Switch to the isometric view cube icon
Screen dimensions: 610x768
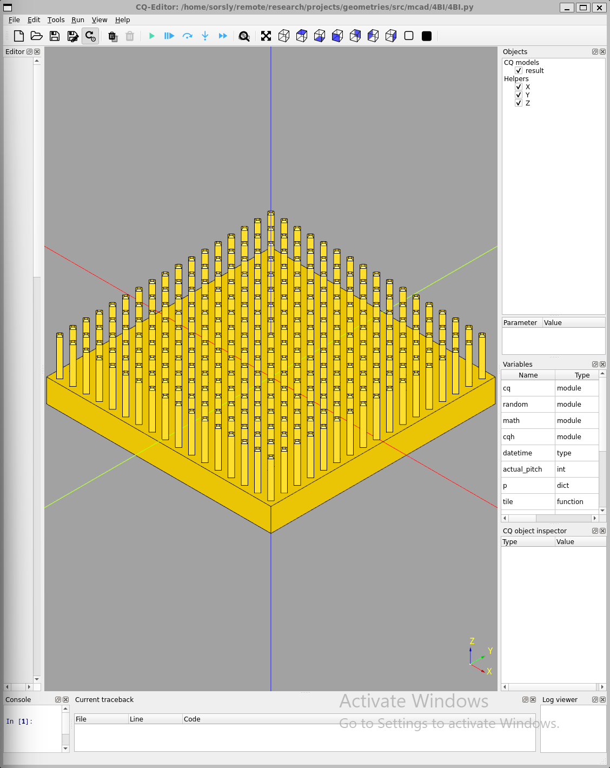point(284,36)
